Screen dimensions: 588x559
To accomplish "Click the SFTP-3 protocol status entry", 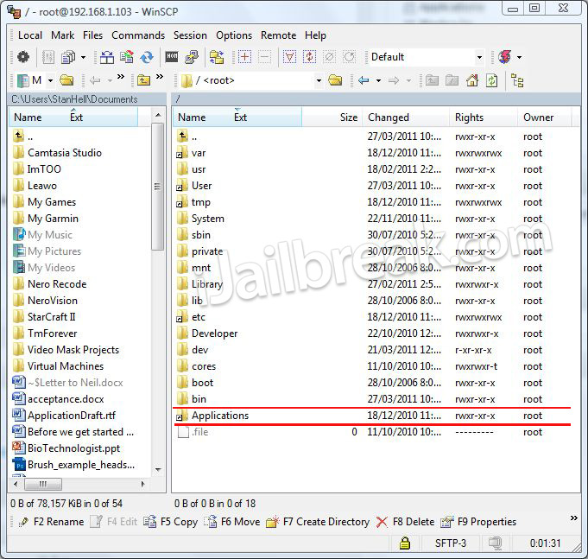I will (451, 543).
